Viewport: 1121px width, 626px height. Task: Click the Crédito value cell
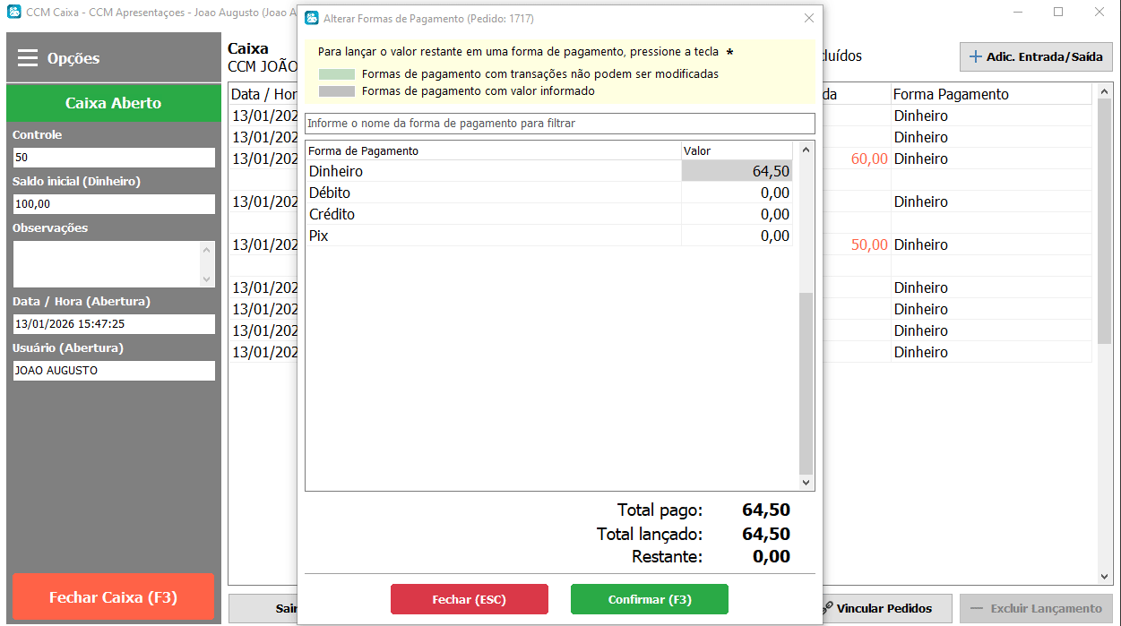tap(737, 214)
